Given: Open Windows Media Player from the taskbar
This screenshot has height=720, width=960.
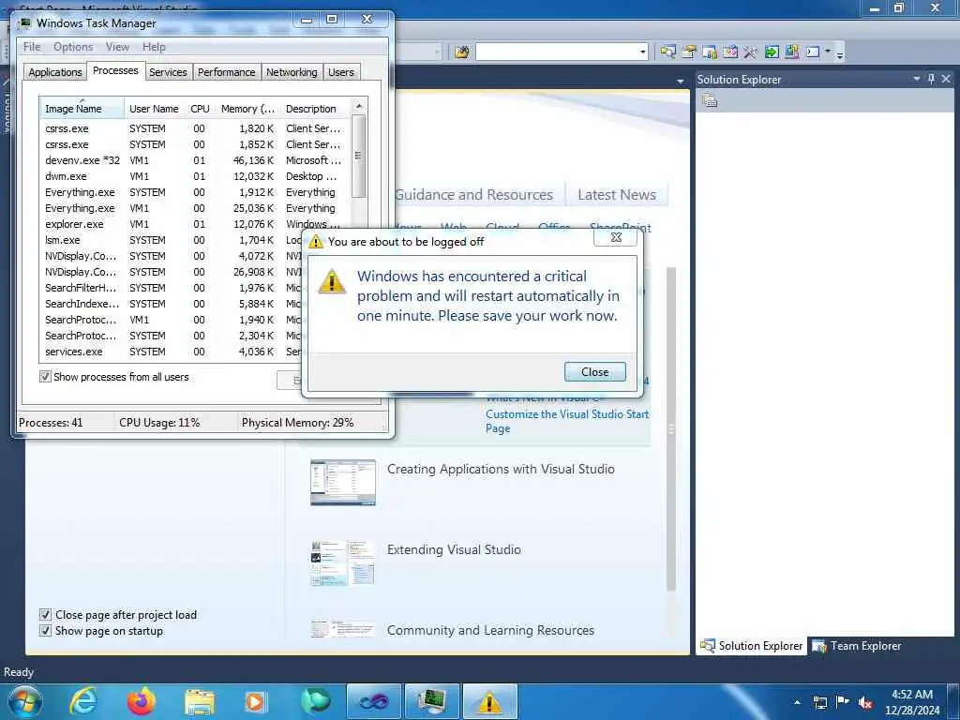Looking at the screenshot, I should click(x=256, y=702).
